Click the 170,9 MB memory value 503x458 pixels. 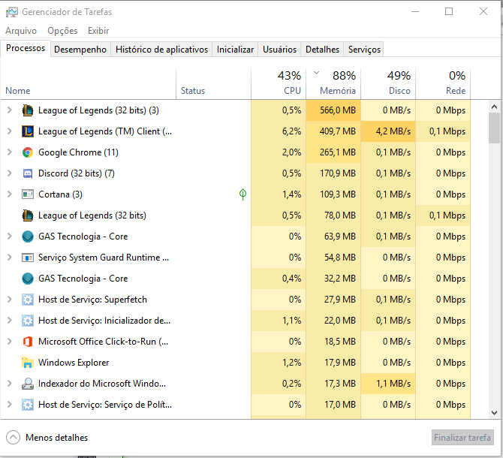[338, 173]
